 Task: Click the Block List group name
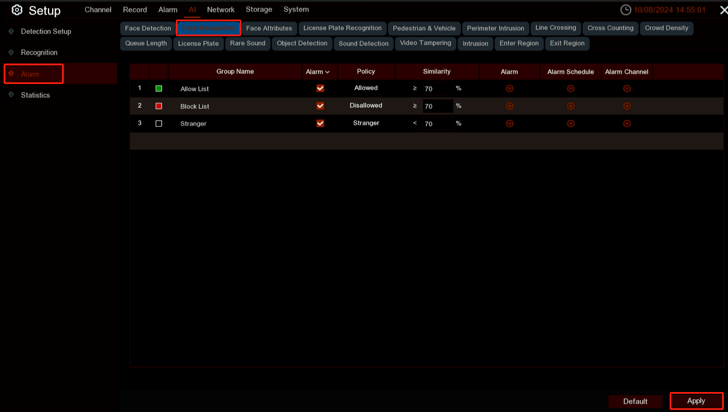195,106
